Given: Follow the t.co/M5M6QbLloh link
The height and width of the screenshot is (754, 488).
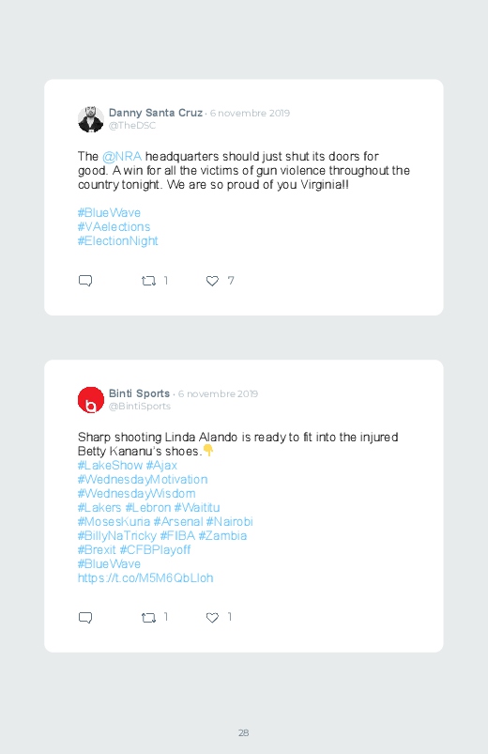Looking at the screenshot, I should point(145,578).
